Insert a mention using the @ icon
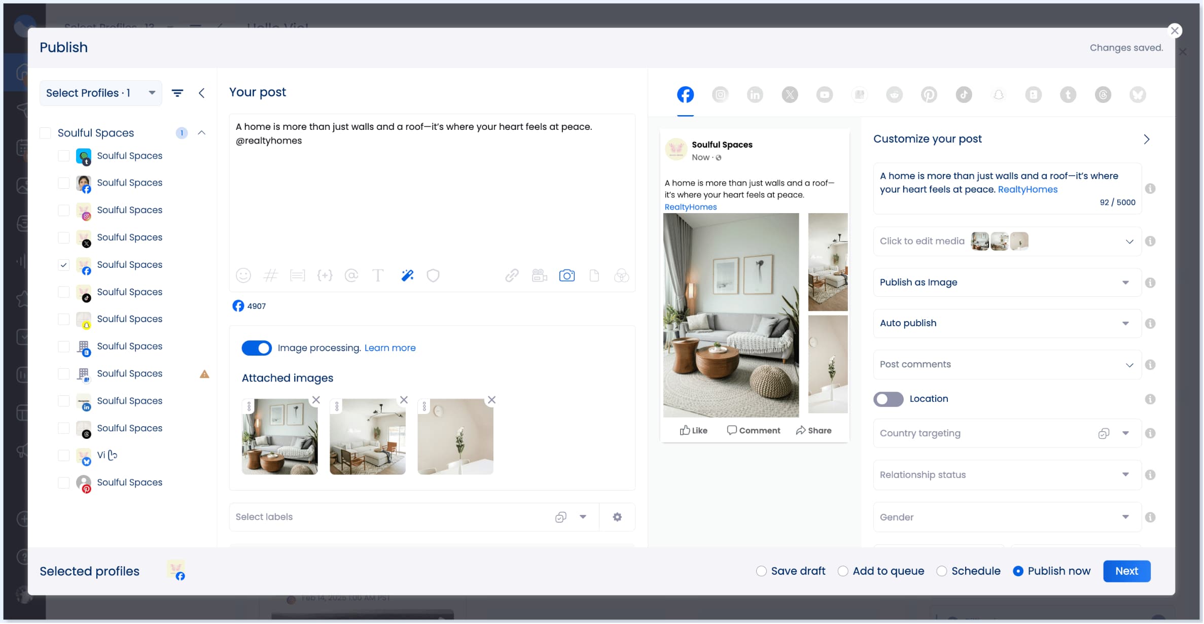This screenshot has height=624, width=1204. (352, 275)
